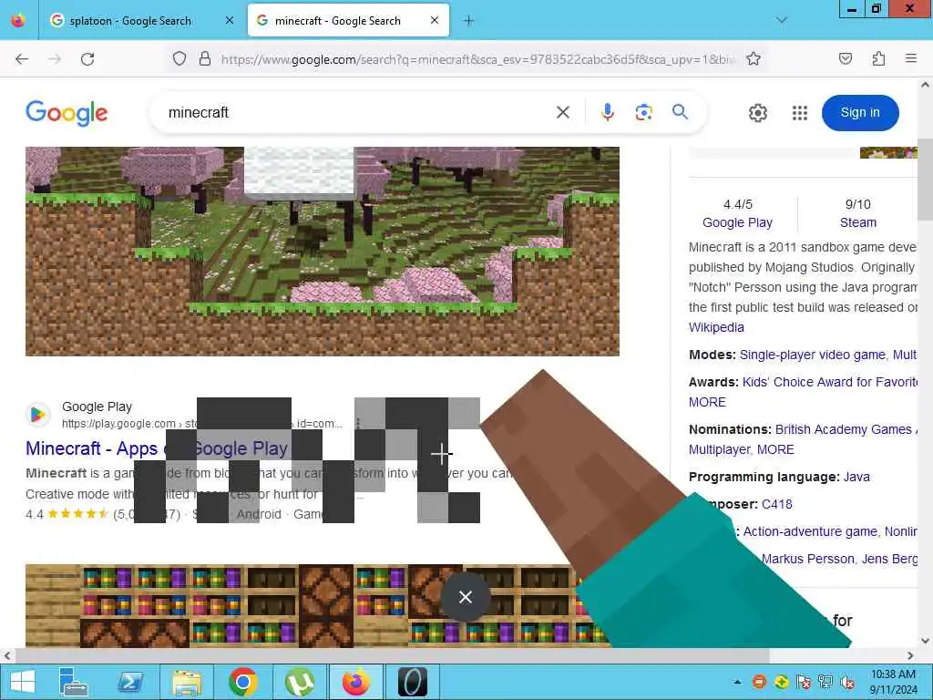Screen dimensions: 933x700
Task: Open the network status tray icon
Action: (825, 682)
